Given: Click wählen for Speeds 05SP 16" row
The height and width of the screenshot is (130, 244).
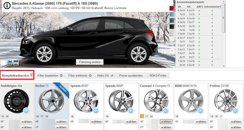Looking at the screenshot, I should (96, 122).
